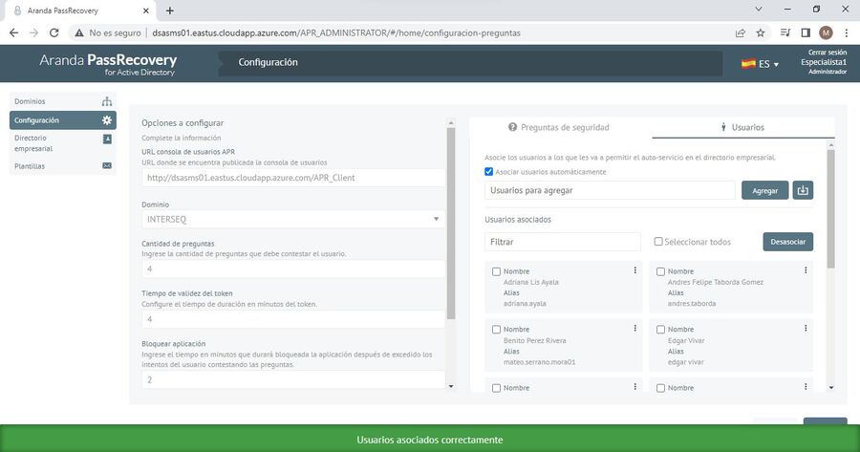This screenshot has width=860, height=452.
Task: Click the user icon on Usuarios tab
Action: pos(723,127)
